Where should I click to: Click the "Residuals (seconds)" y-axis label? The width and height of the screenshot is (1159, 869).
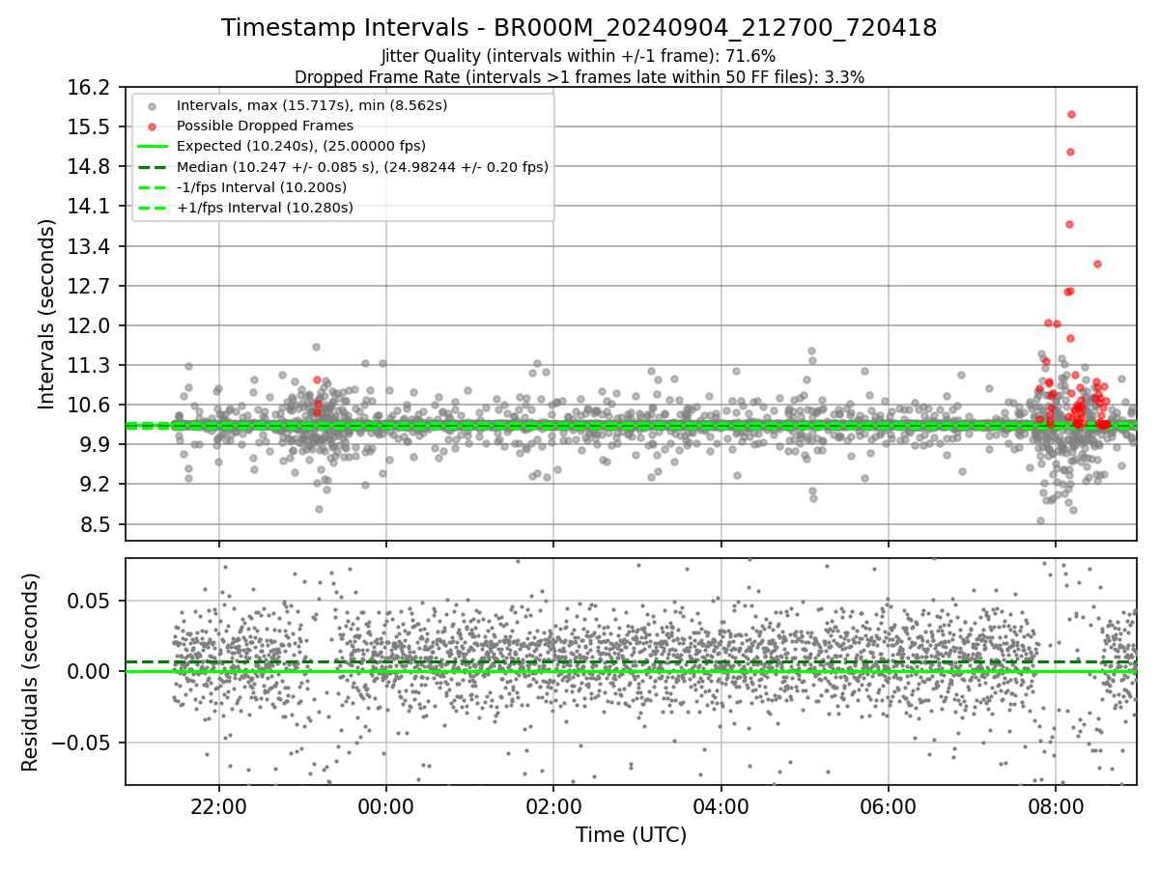click(x=30, y=672)
